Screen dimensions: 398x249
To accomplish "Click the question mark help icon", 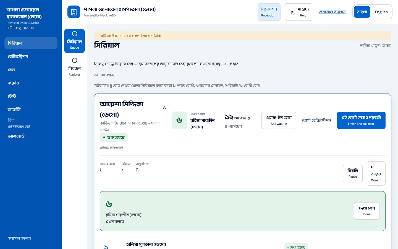I will (292, 12).
